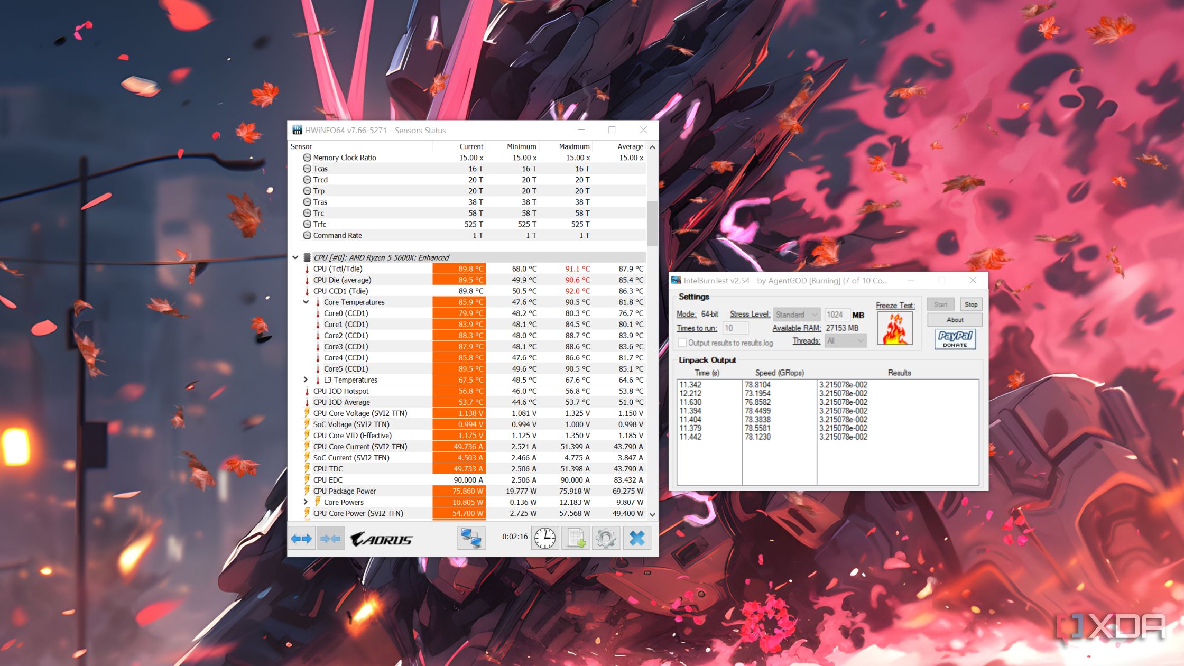Open the Stress Level dropdown in IntelBurnTest
1184x666 pixels.
pos(797,314)
